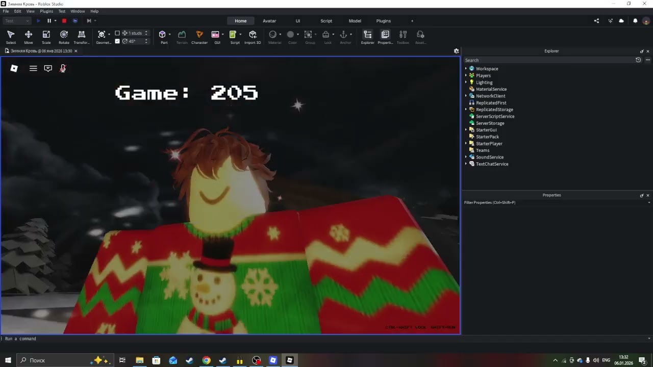Image resolution: width=653 pixels, height=367 pixels.
Task: Expand the StarterPlayer node
Action: [466, 144]
